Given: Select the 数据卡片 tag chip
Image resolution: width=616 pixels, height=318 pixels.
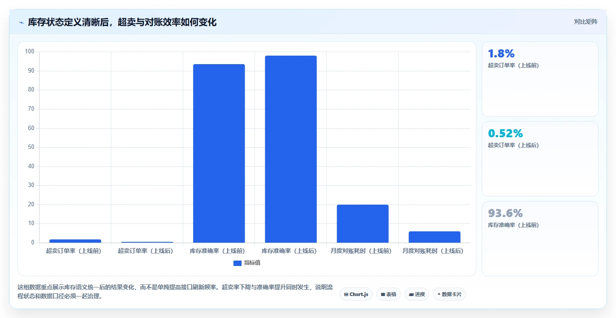Looking at the screenshot, I should coord(449,294).
